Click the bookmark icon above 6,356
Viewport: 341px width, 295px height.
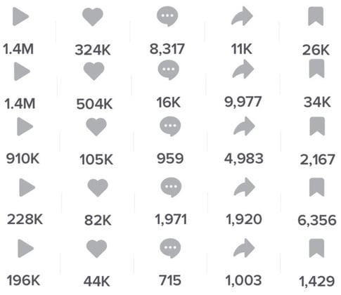tap(317, 187)
